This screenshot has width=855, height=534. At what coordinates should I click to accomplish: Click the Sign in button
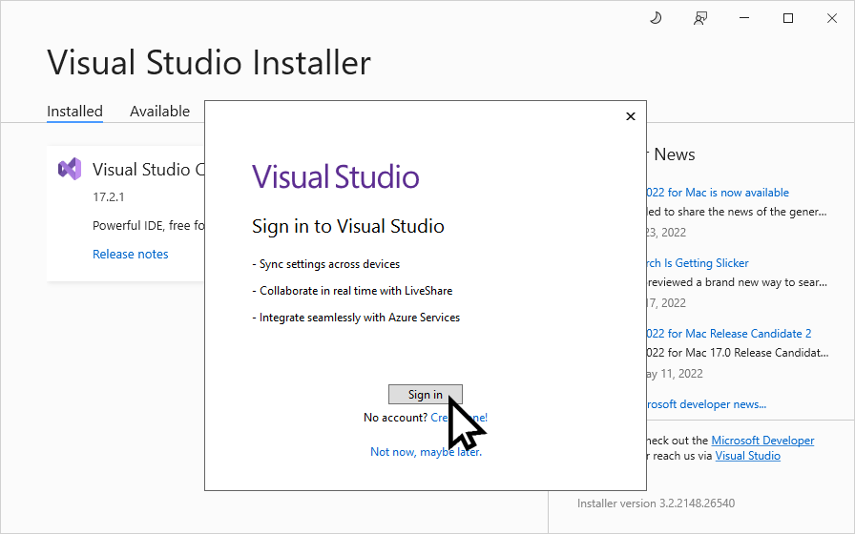(426, 395)
